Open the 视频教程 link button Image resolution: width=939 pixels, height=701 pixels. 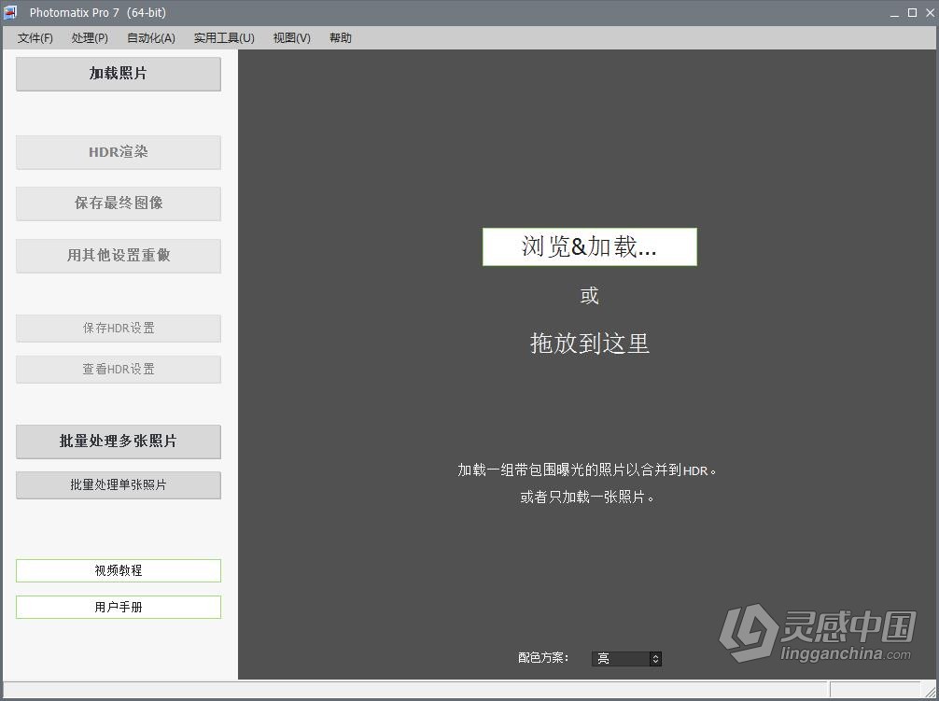pos(119,570)
